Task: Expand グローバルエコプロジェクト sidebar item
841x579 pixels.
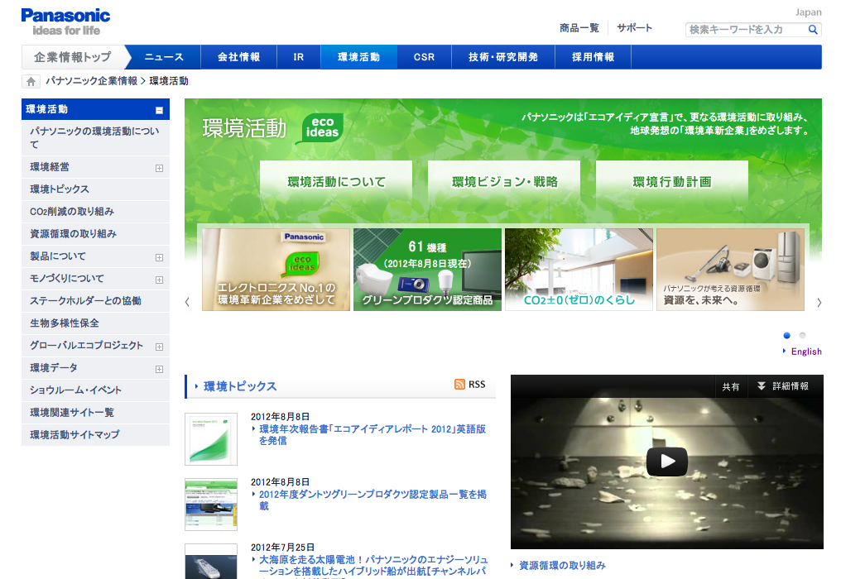Action: [159, 347]
